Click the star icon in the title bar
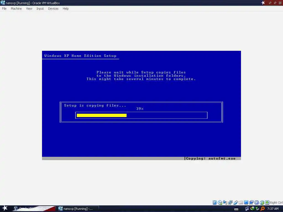 (263, 3)
